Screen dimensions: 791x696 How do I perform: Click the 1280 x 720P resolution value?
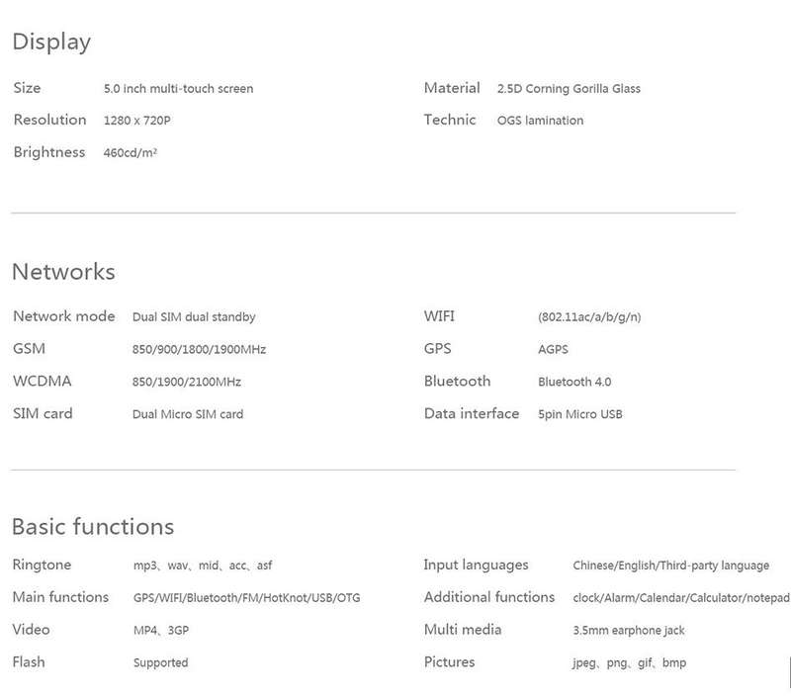coord(136,121)
